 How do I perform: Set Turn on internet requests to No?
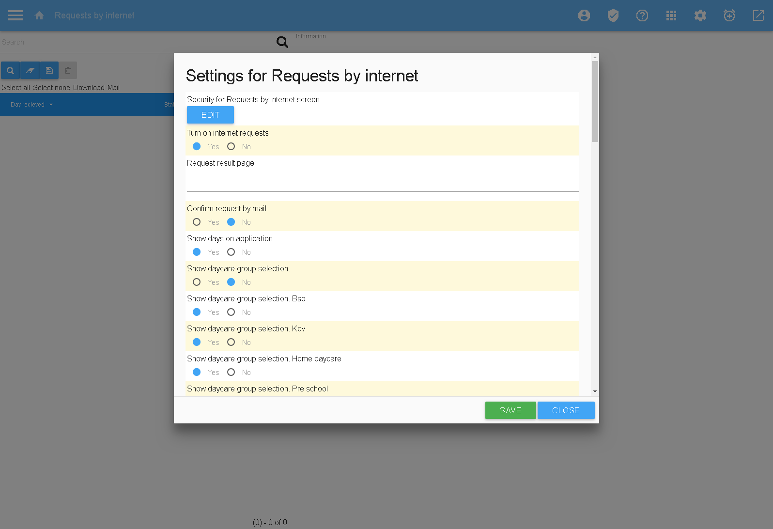coord(231,146)
